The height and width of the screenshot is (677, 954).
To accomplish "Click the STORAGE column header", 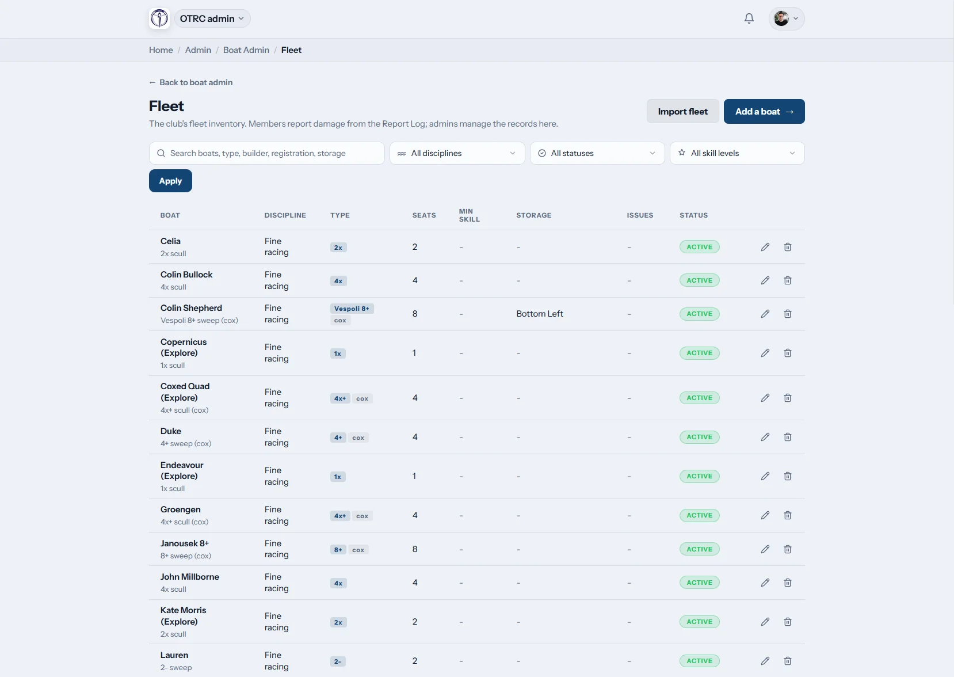I will (534, 215).
